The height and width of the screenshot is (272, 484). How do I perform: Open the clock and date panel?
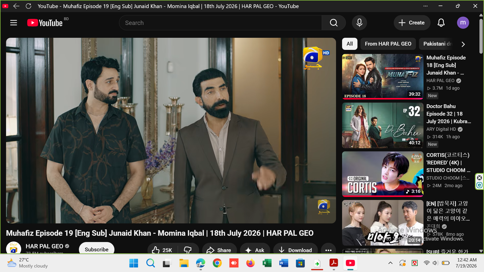point(466,263)
